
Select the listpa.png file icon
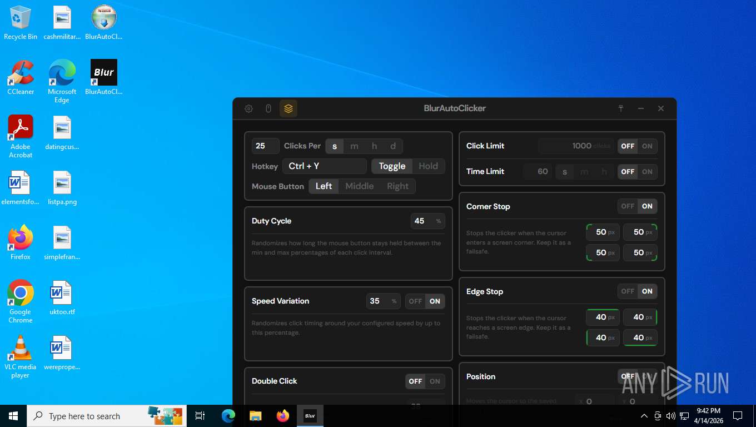coord(62,188)
